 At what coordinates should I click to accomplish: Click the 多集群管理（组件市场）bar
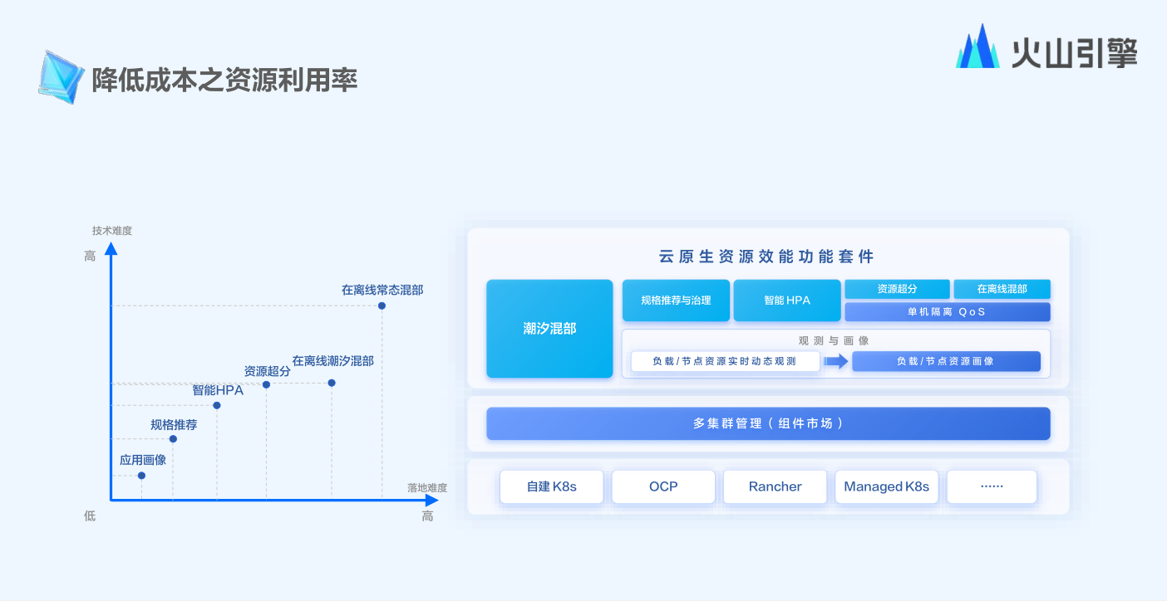[768, 423]
